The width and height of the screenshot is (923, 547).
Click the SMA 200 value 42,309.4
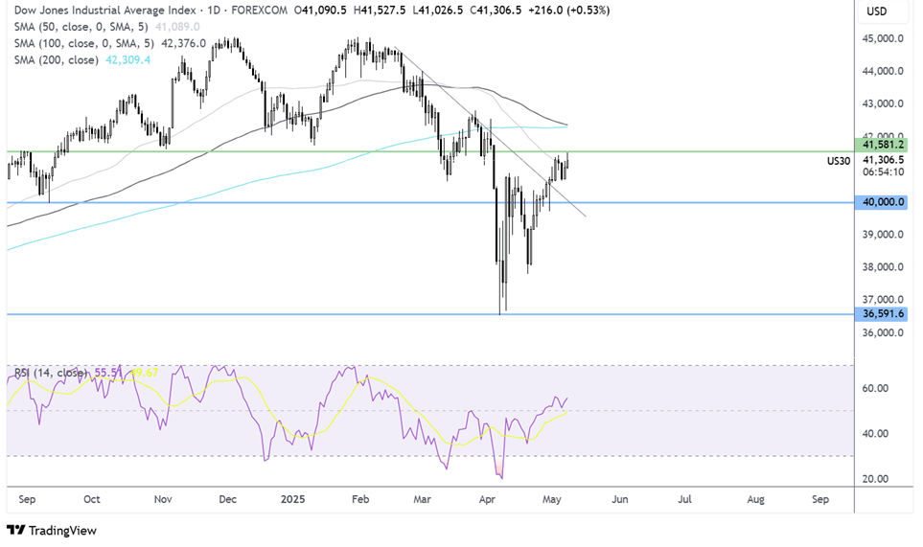coord(127,59)
